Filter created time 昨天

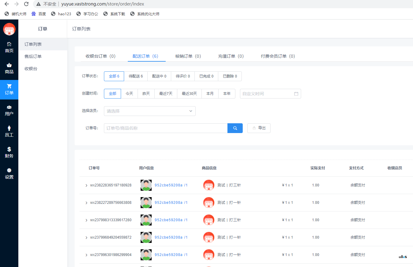(x=146, y=94)
